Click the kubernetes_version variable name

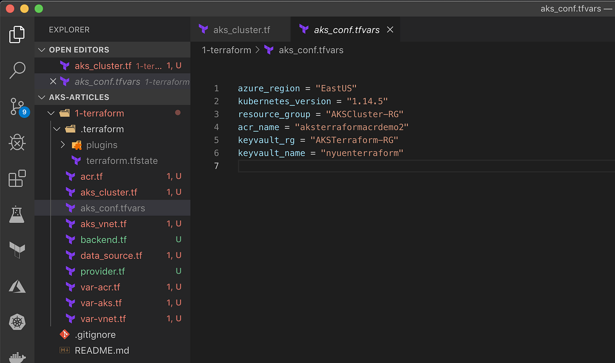(x=284, y=101)
